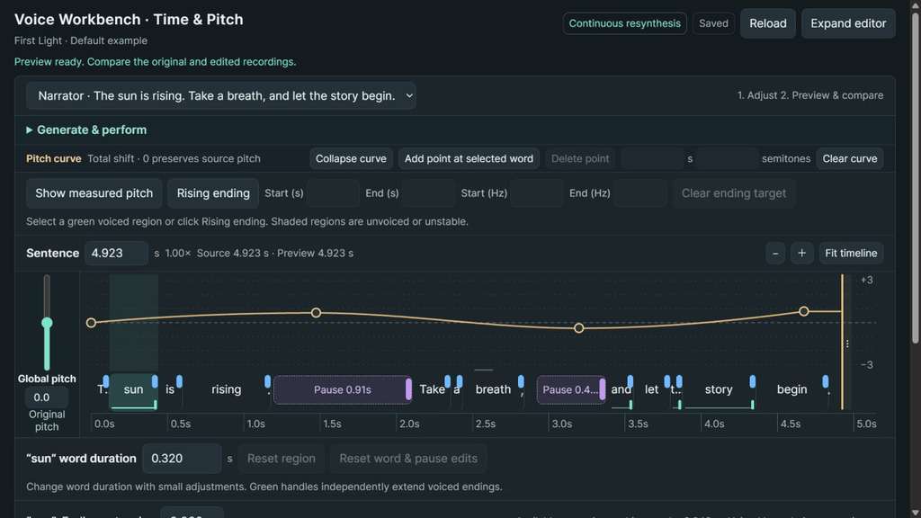This screenshot has width=921, height=518.
Task: Click the yellow end-of-sentence marker line
Action: click(x=842, y=341)
